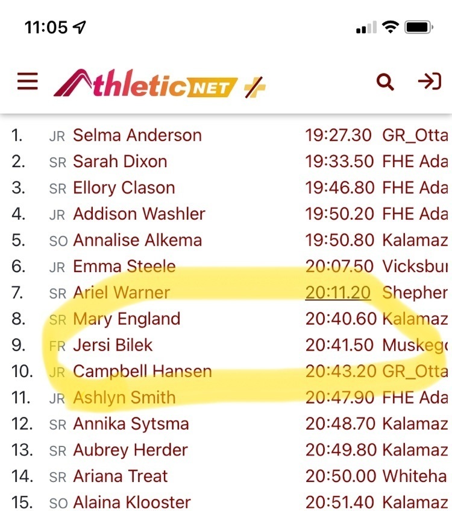
Task: Open Jersi Bilek's athlete page
Action: pos(113,345)
